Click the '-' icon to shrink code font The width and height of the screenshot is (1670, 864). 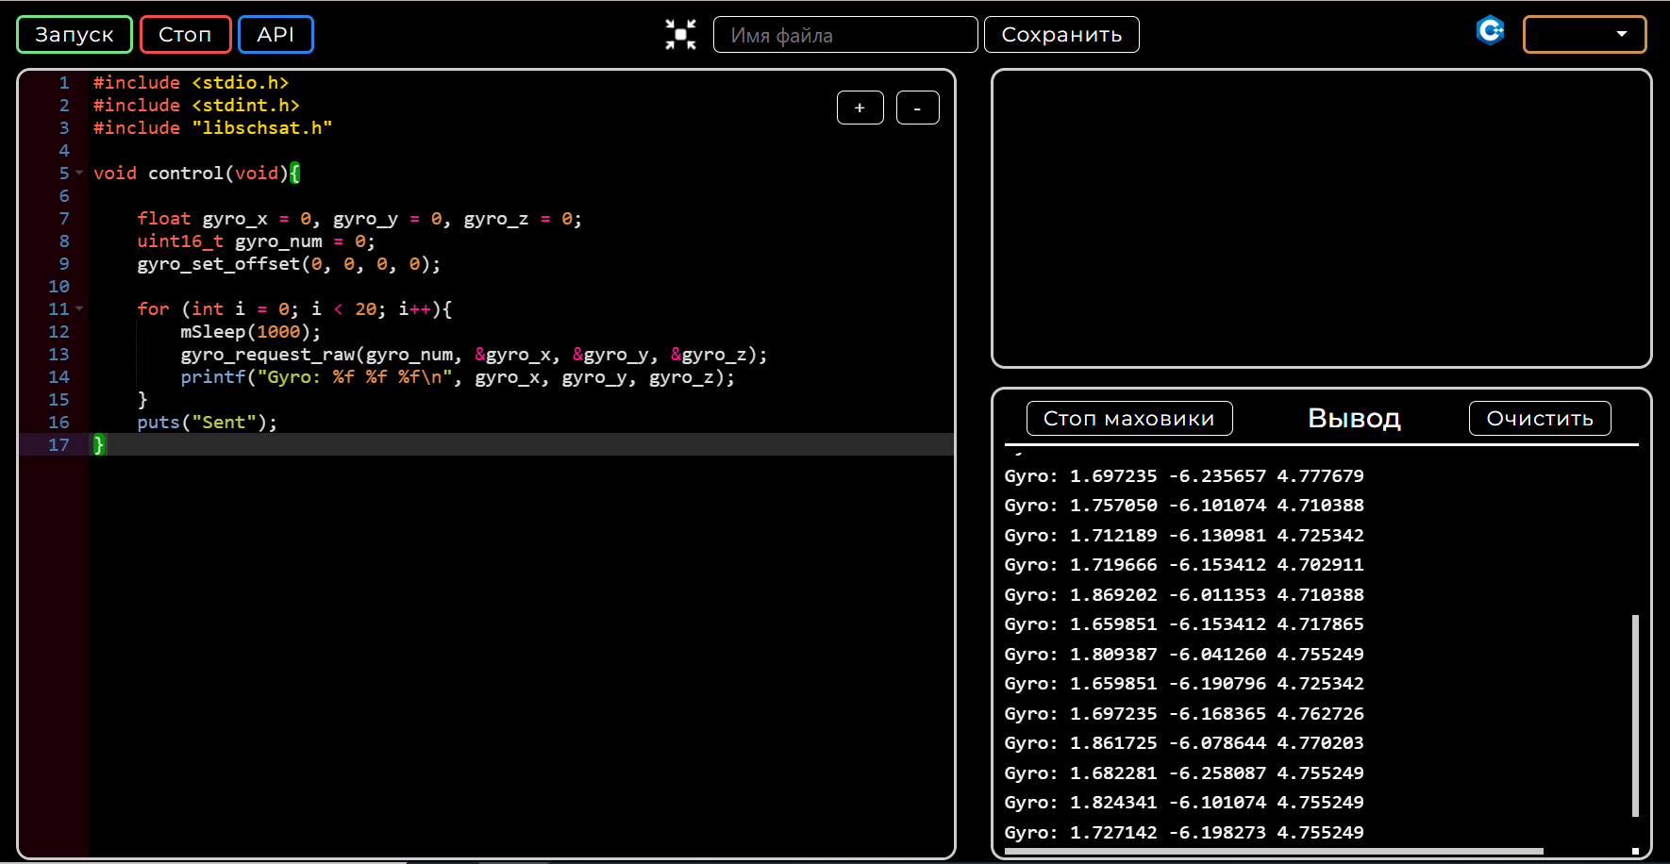coord(916,108)
